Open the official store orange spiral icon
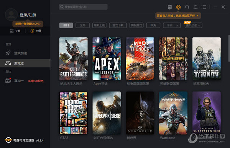The height and width of the screenshot is (148, 230). (178, 7)
